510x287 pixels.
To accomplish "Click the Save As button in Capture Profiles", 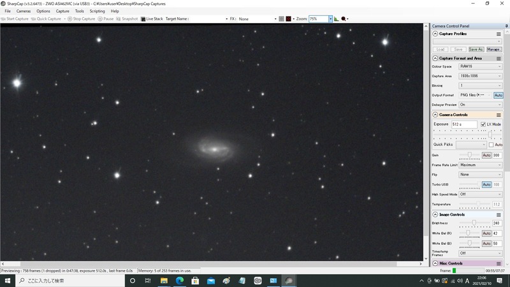I will [476, 50].
